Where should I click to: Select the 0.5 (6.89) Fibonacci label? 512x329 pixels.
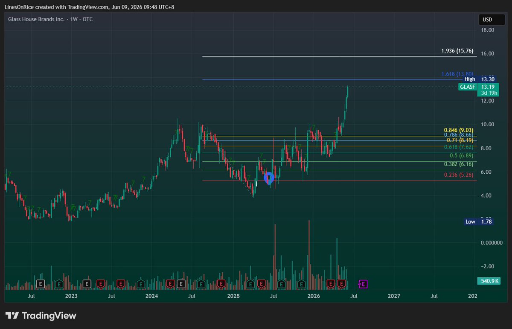pos(461,156)
